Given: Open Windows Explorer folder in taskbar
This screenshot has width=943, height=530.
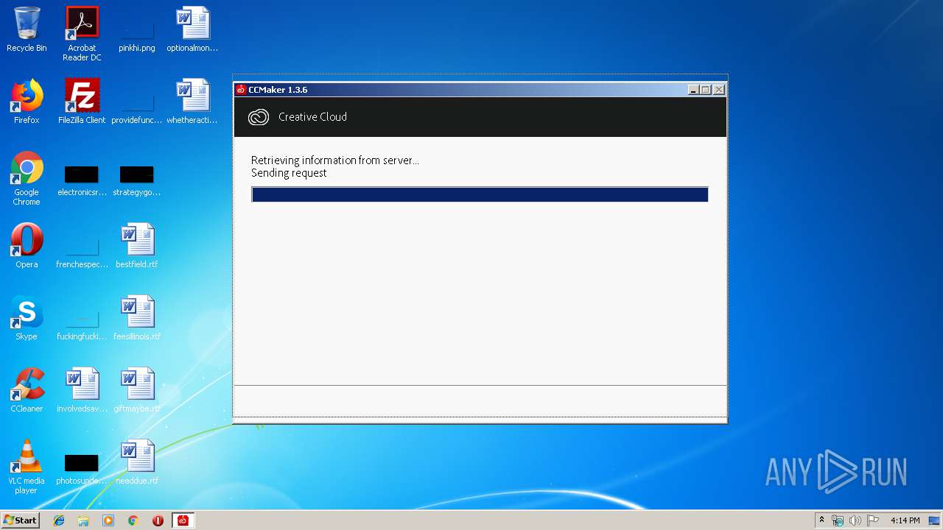Looking at the screenshot, I should [83, 520].
